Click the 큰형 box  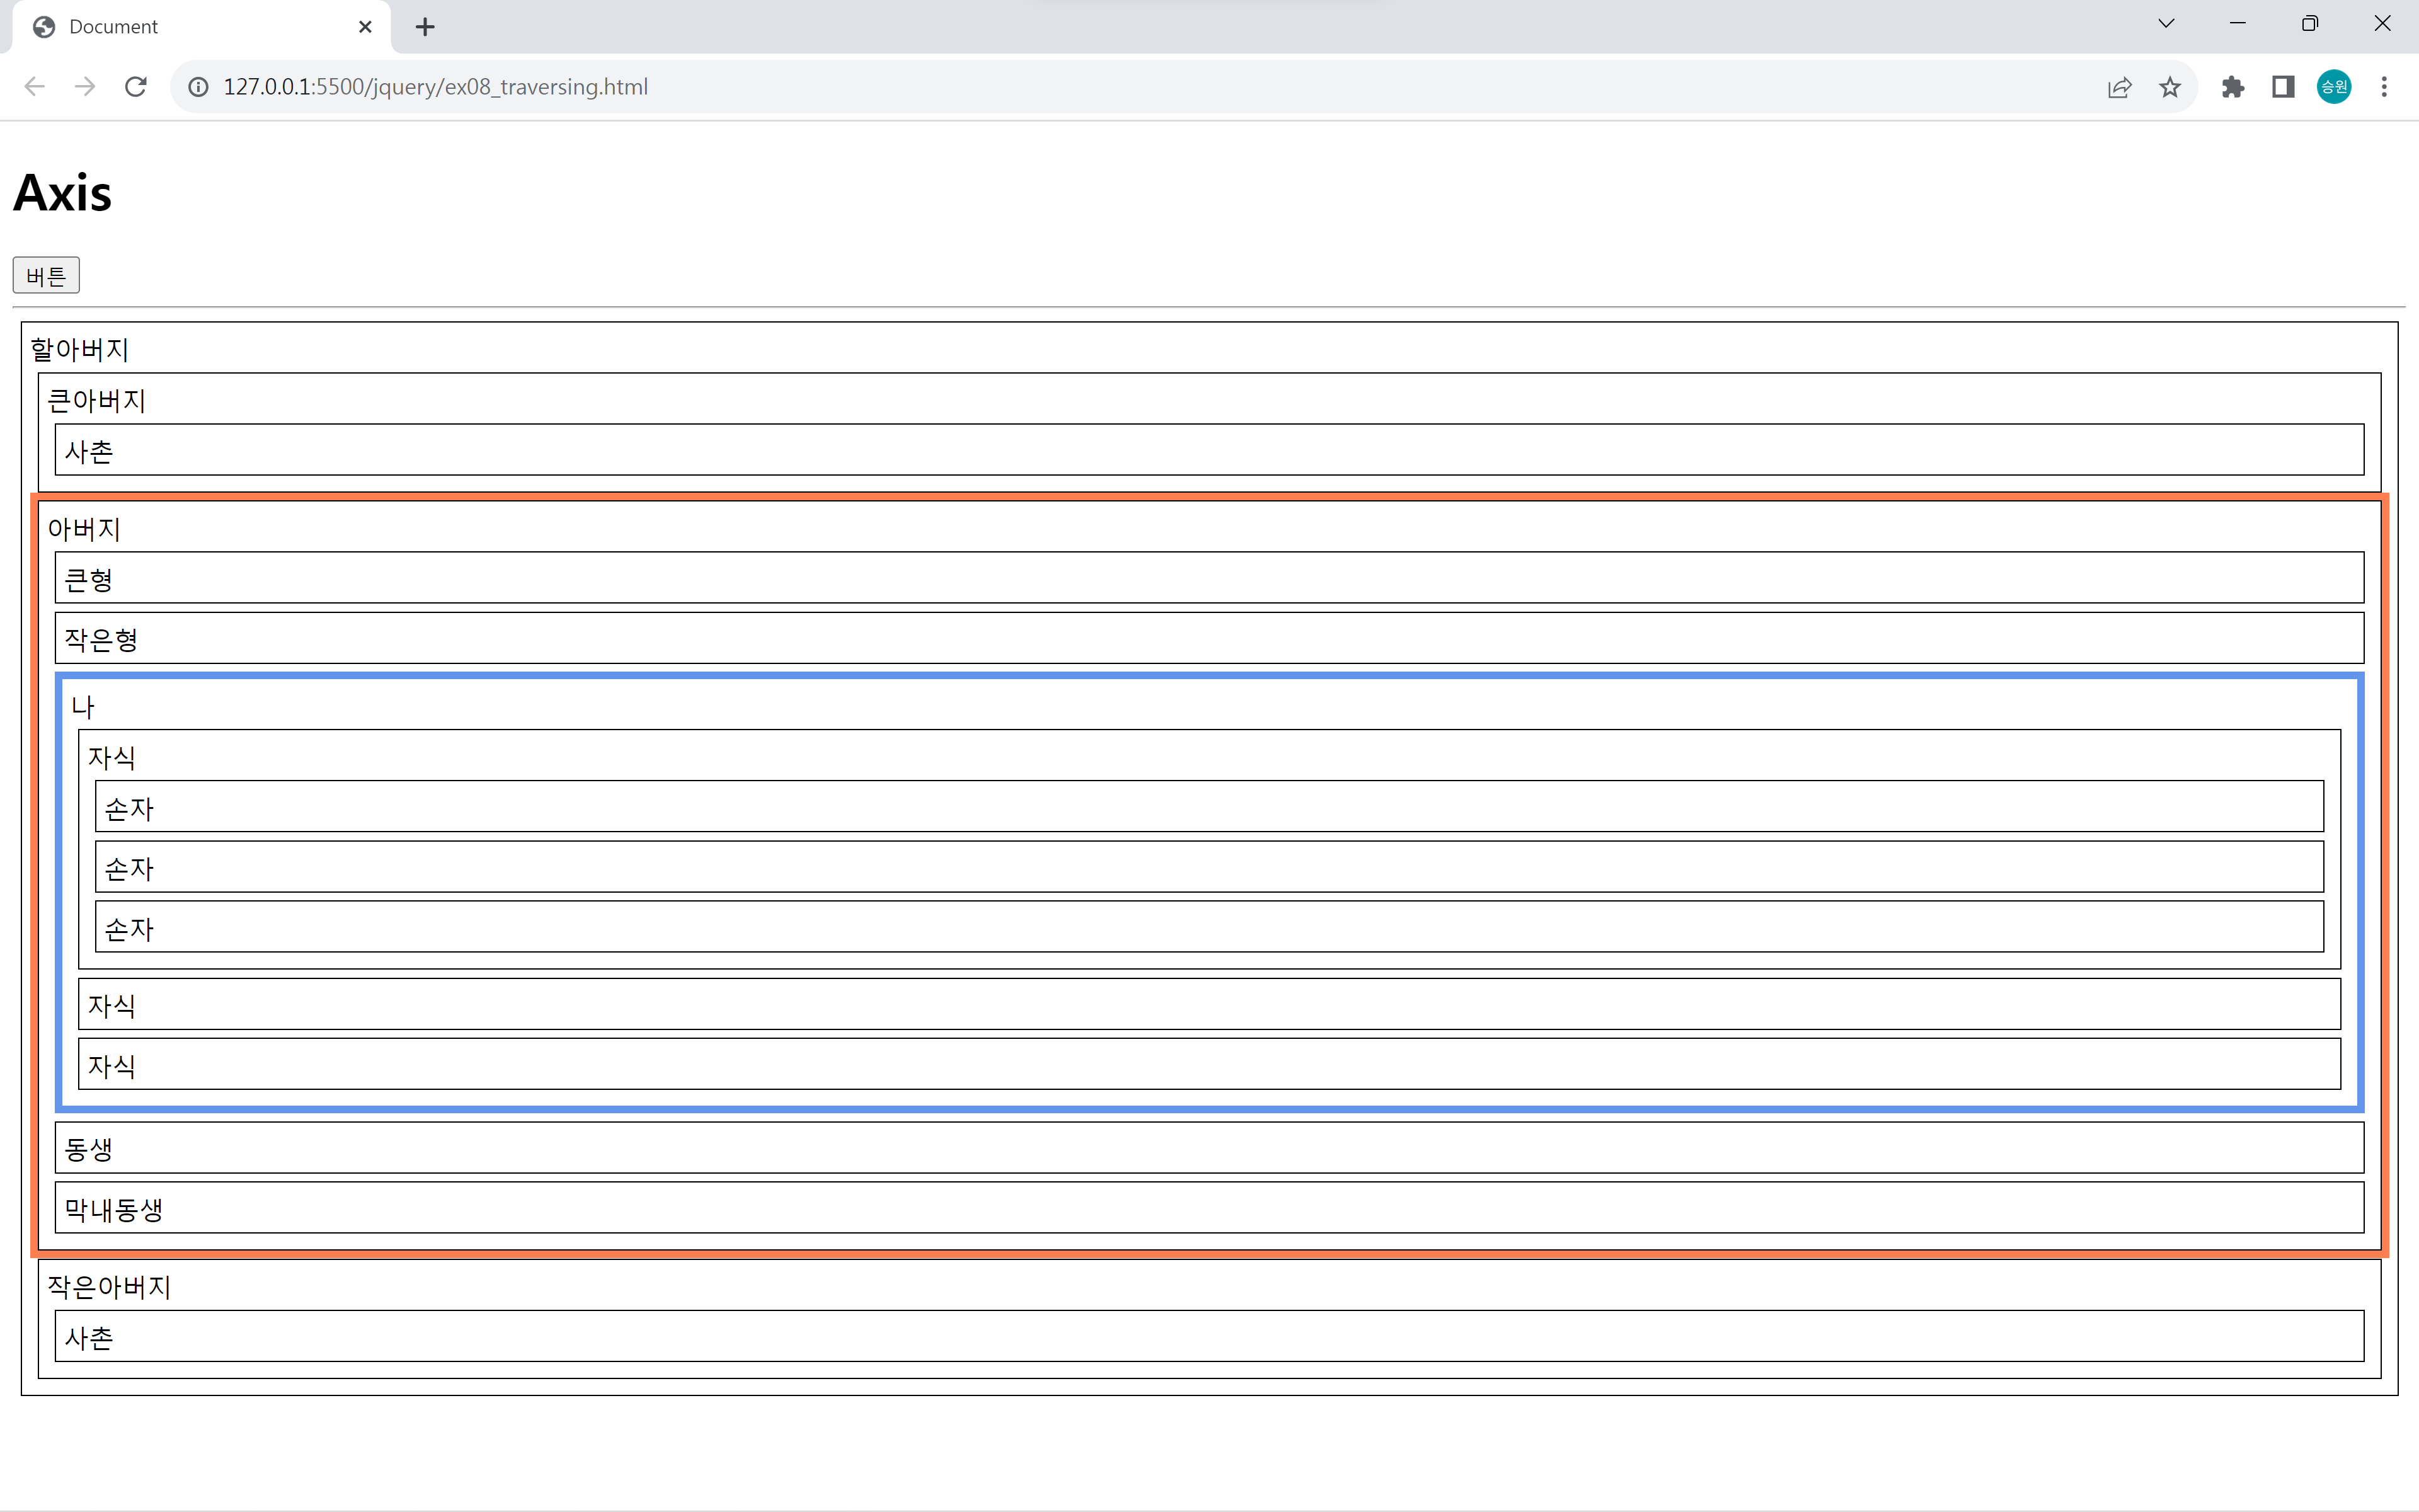tap(1208, 578)
